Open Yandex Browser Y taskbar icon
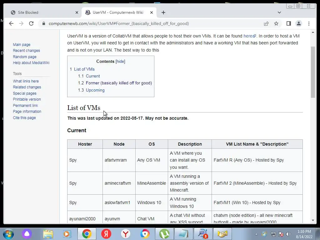This screenshot has height=240, width=320. tap(126, 234)
